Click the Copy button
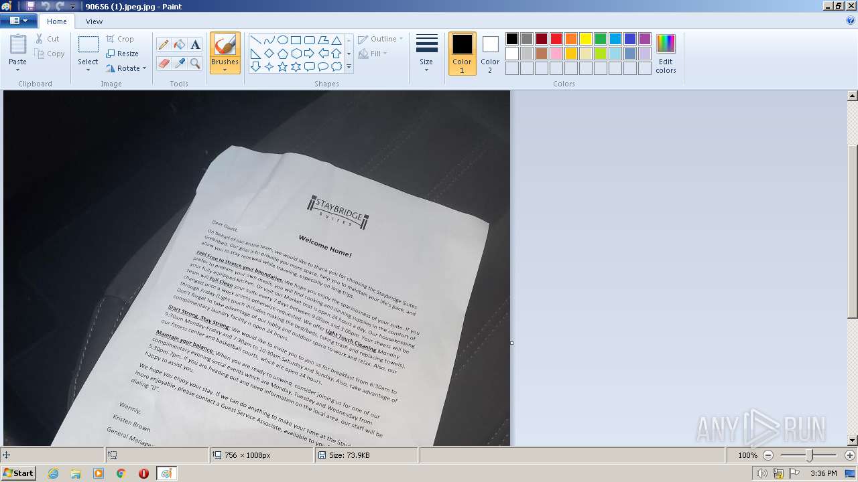This screenshot has height=482, width=858. click(x=50, y=54)
